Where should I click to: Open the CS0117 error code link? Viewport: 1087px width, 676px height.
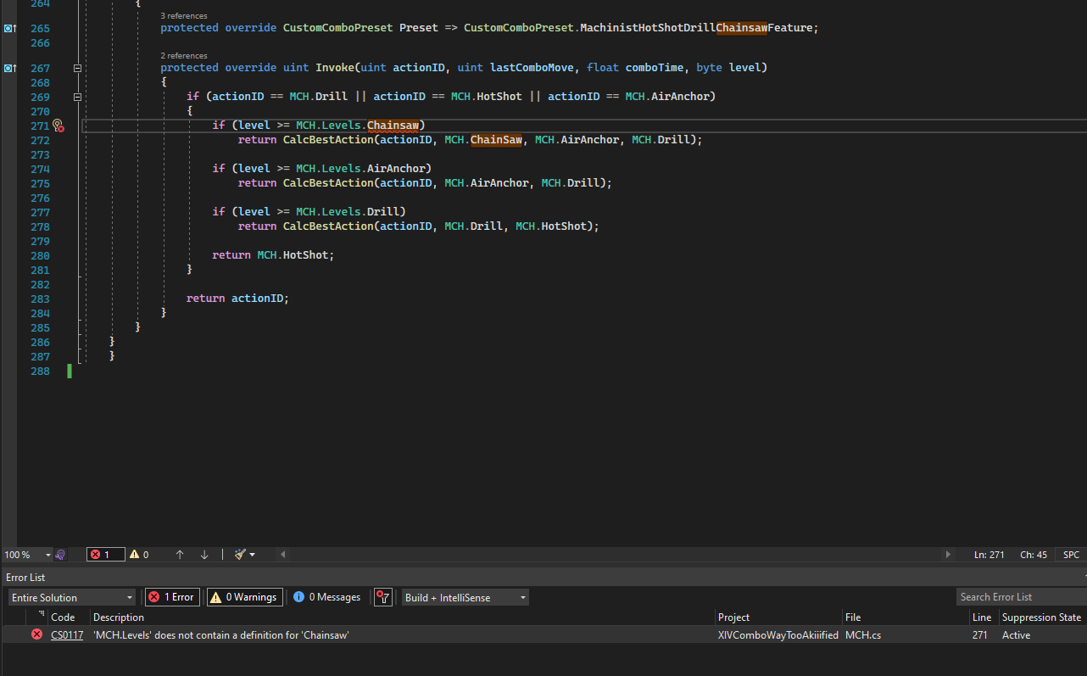coord(67,634)
